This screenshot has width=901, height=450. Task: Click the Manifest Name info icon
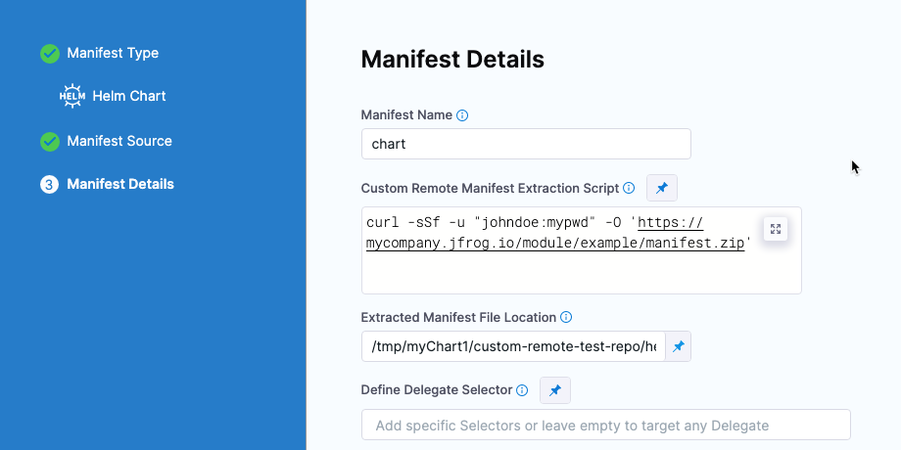[x=462, y=115]
